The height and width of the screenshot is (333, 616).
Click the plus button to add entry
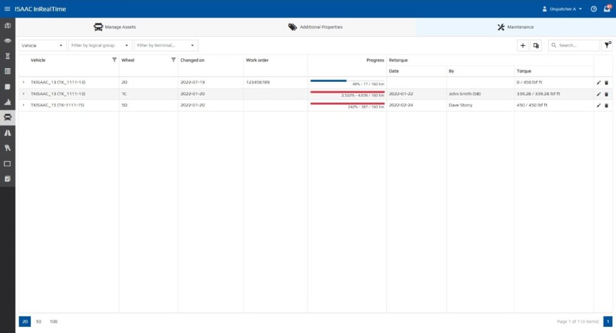coord(523,45)
